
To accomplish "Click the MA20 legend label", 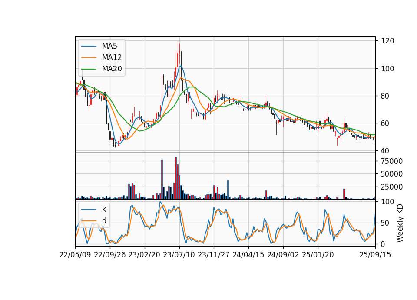I will [x=112, y=69].
